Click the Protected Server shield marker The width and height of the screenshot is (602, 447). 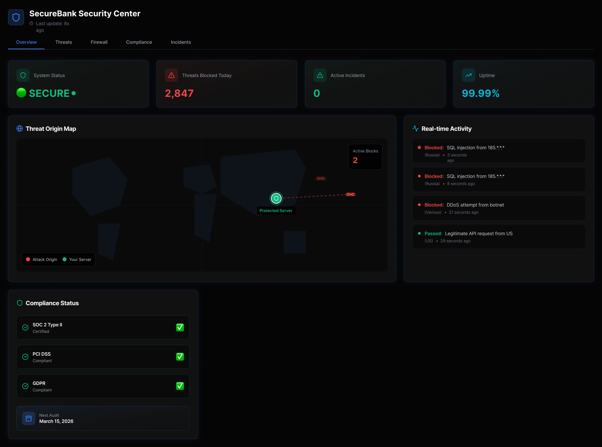coord(276,198)
